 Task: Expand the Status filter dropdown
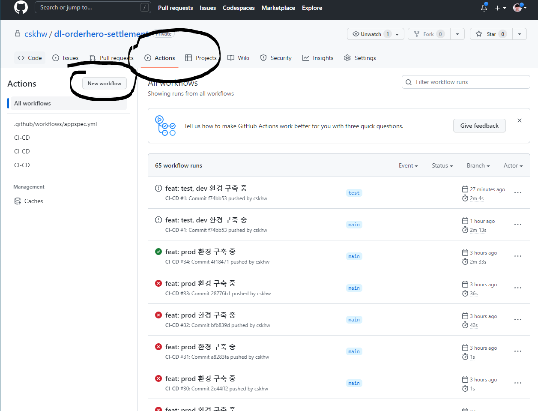pyautogui.click(x=442, y=165)
